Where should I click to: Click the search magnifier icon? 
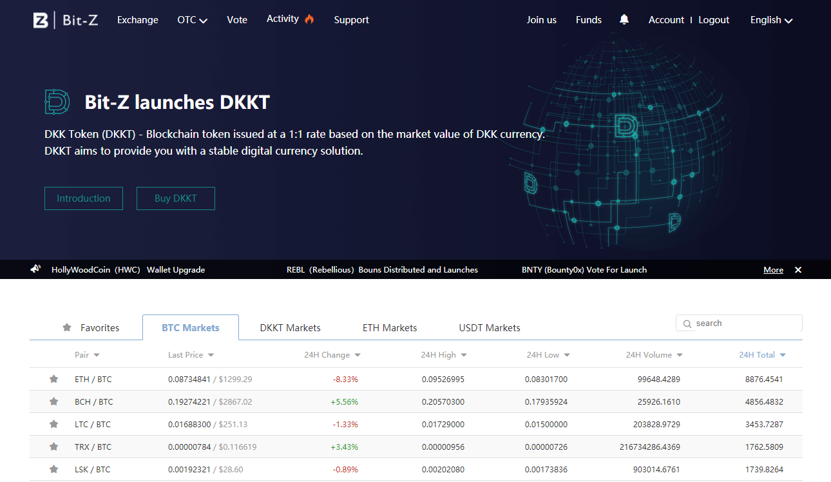point(687,323)
